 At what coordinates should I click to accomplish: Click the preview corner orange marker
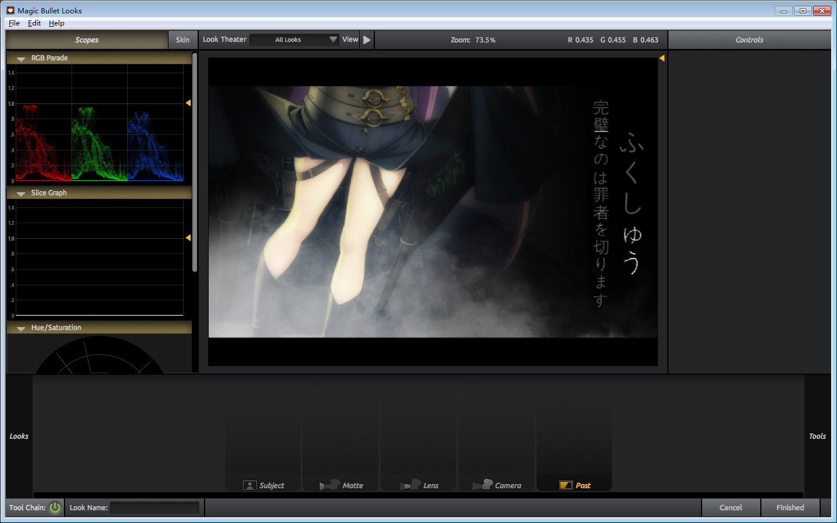pyautogui.click(x=661, y=58)
